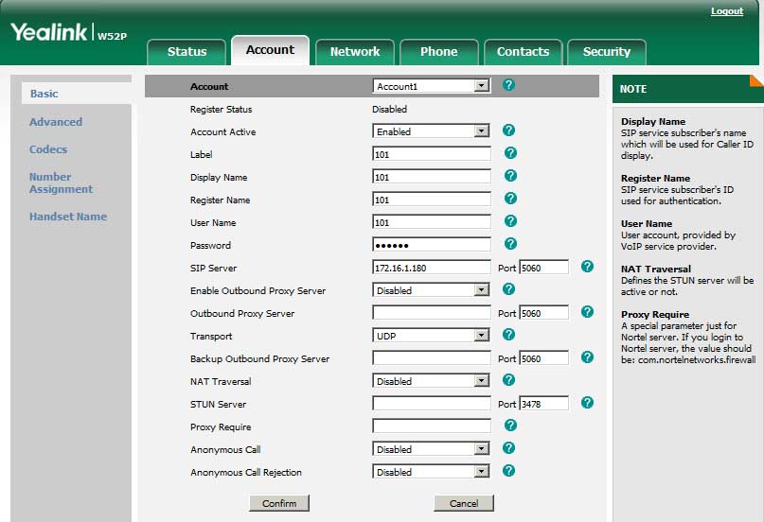764x522 pixels.
Task: Click the STUN Server field
Action: coord(432,404)
